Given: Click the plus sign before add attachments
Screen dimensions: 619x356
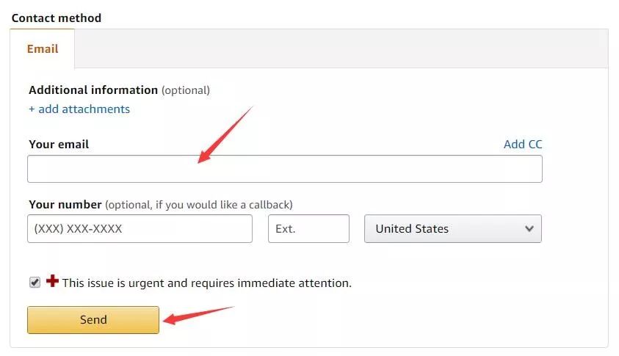Looking at the screenshot, I should tap(32, 109).
